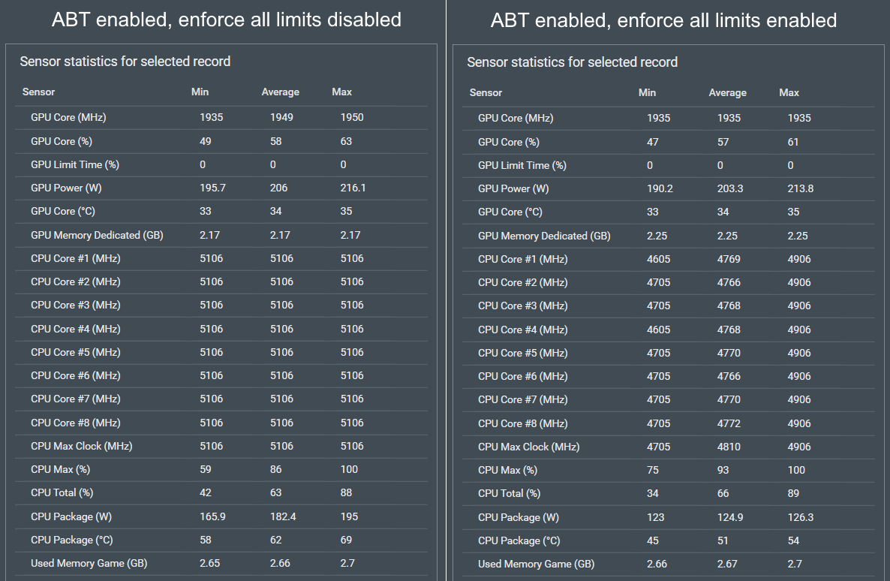This screenshot has width=890, height=581.
Task: Select CPU Core #8 (MHz) label in right table
Action: [x=523, y=423]
